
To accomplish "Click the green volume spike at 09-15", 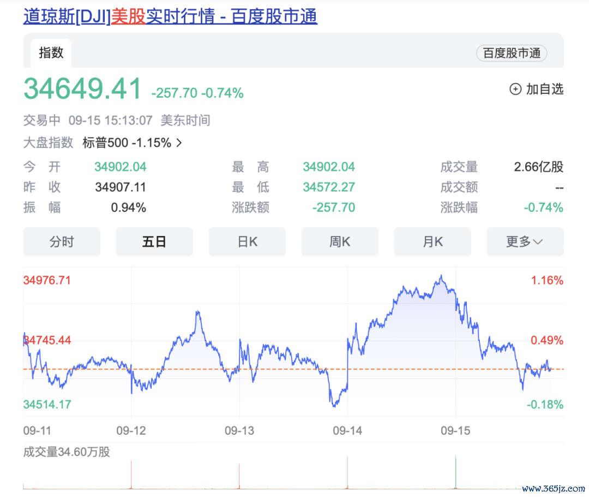I will pos(455,472).
